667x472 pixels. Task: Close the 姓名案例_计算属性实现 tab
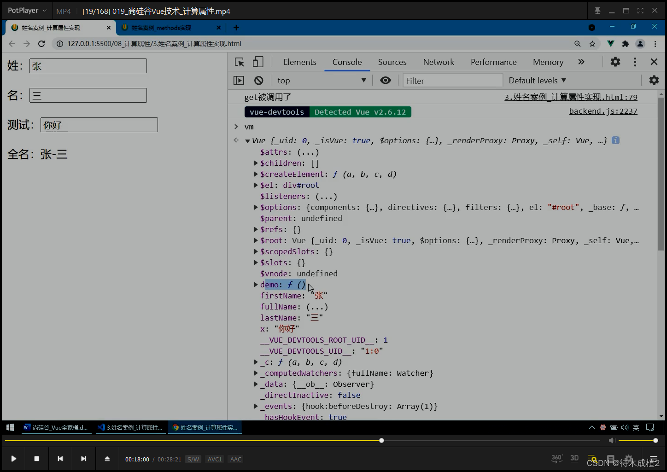tap(109, 28)
